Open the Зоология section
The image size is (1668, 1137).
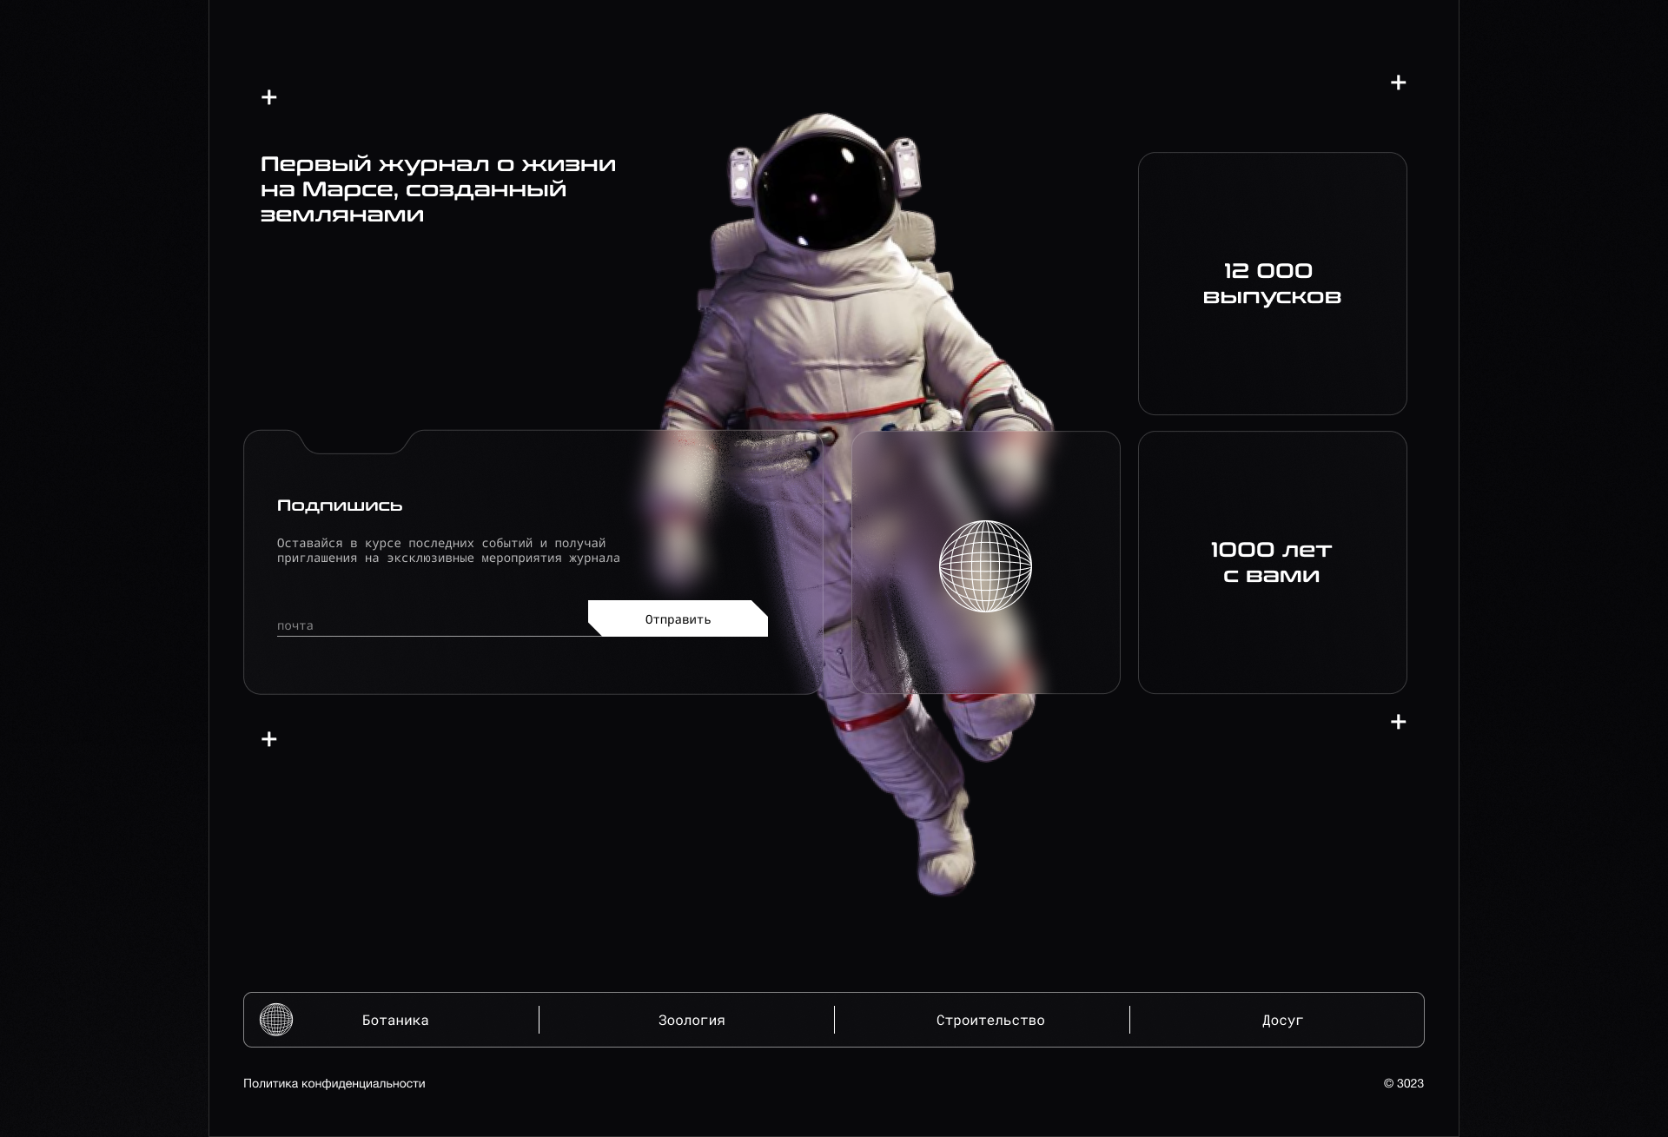click(x=692, y=1021)
